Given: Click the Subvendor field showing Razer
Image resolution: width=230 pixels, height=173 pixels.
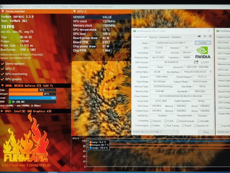Looking at the screenshot, I should coord(160,67).
